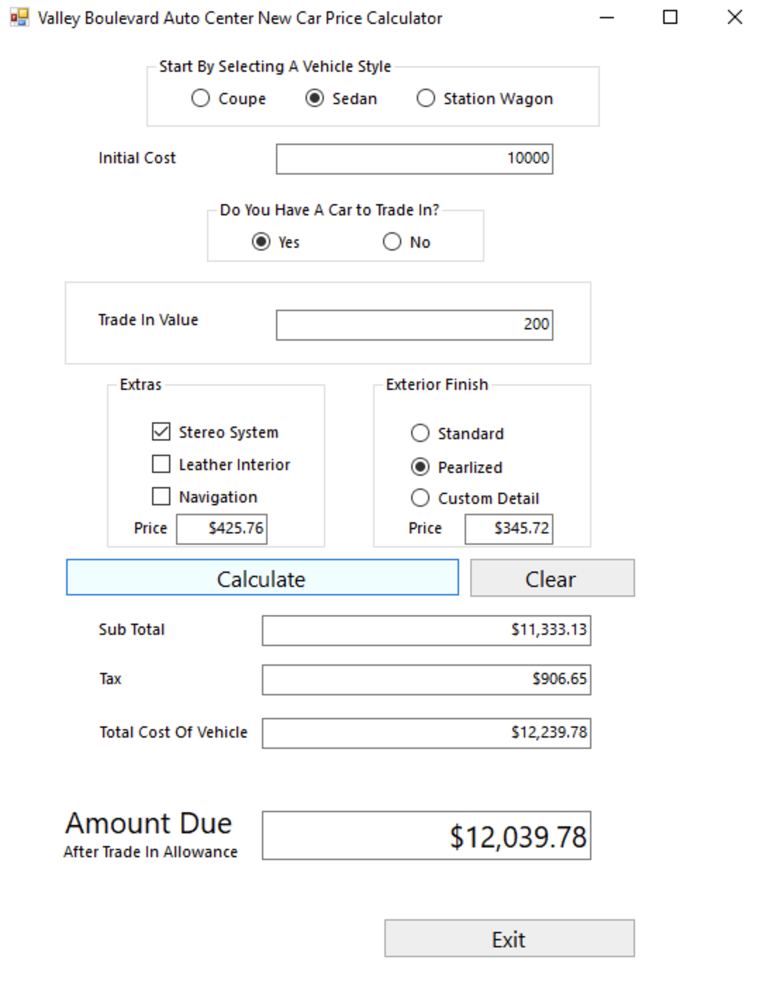Click the Initial Cost input field

[414, 158]
